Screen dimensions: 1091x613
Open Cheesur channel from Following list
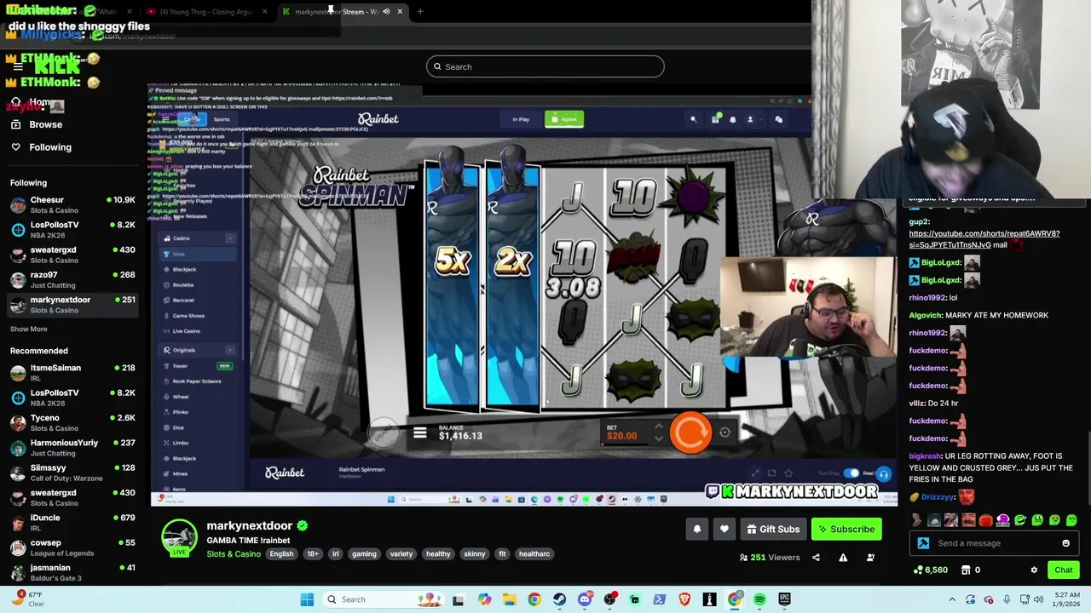tap(72, 205)
